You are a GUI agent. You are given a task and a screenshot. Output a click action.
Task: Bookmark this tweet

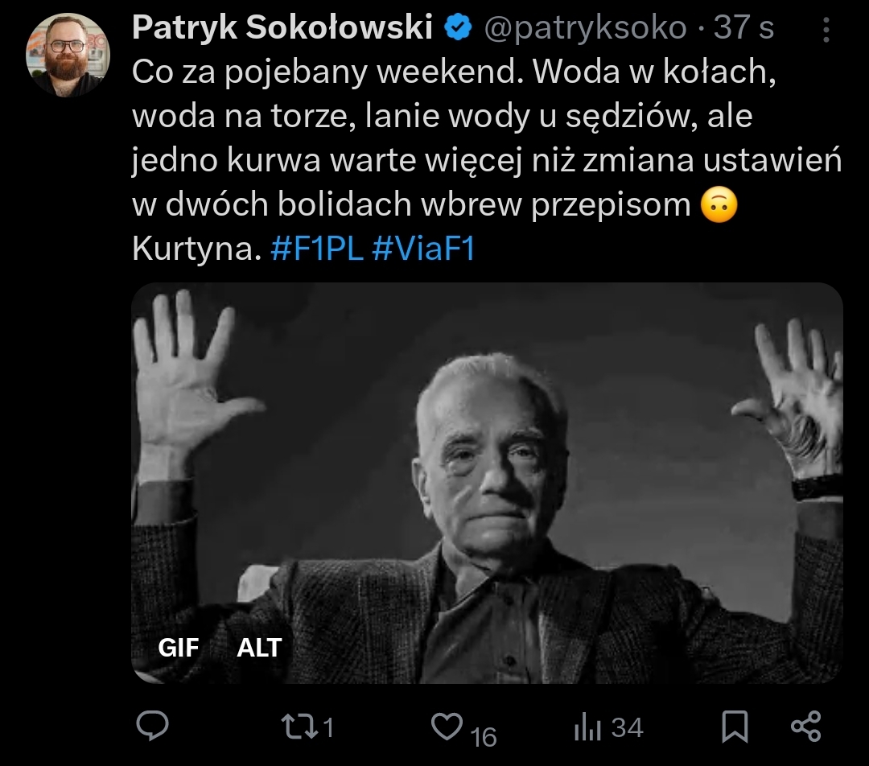735,727
